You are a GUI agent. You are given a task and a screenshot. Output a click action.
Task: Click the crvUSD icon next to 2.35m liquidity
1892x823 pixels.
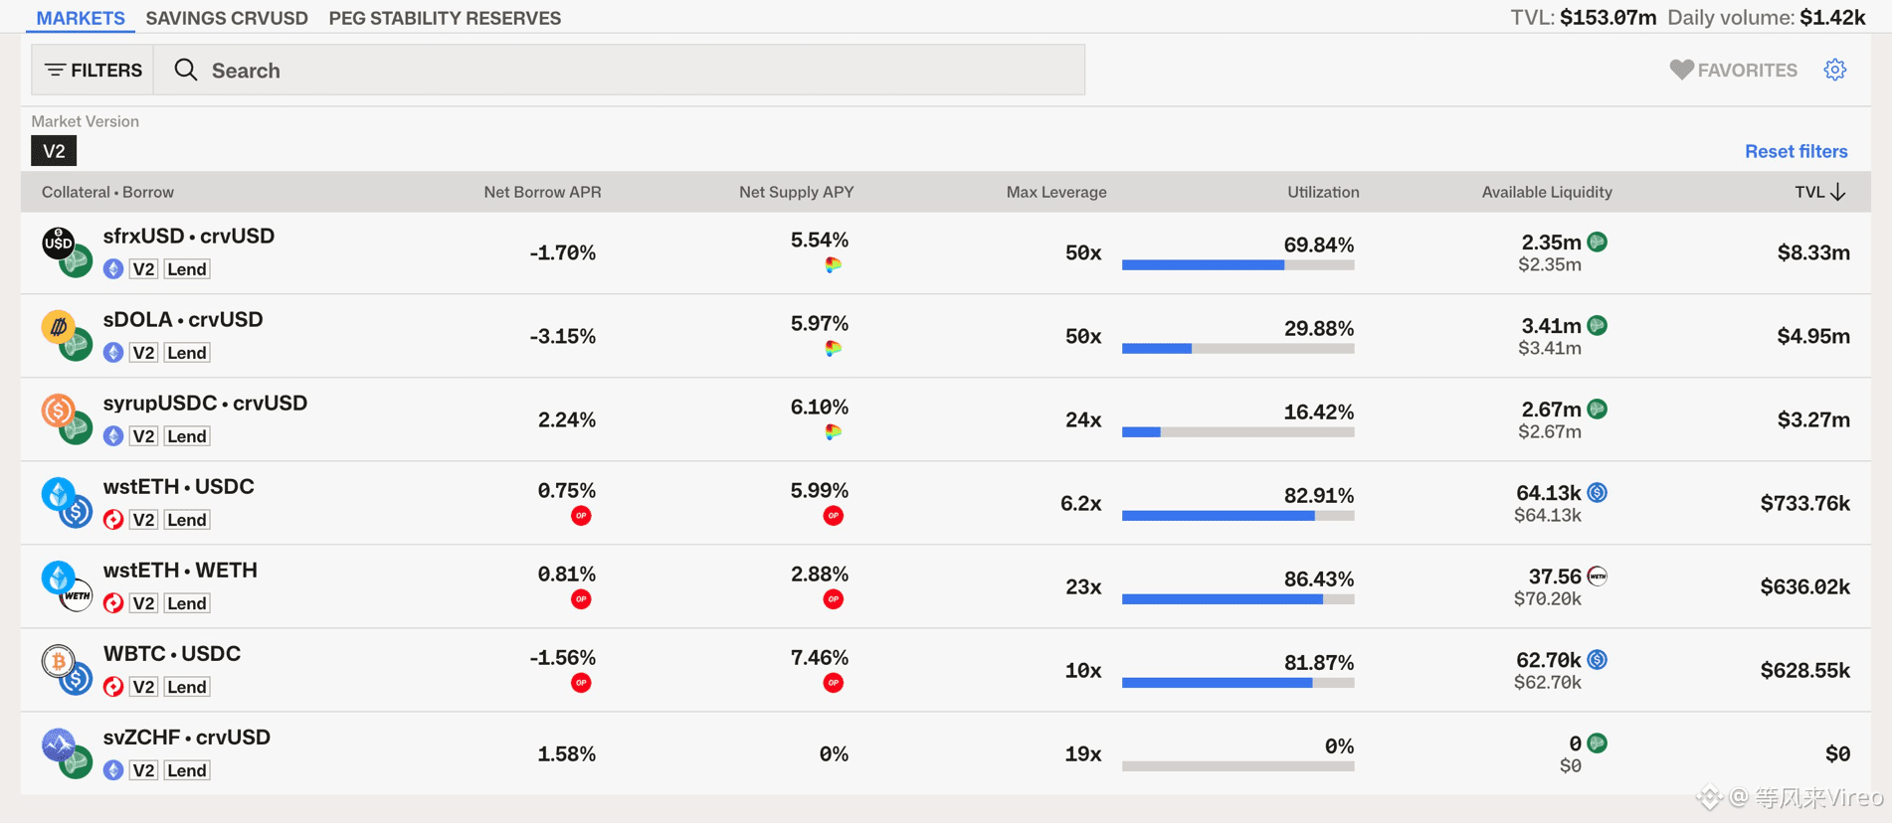click(x=1598, y=242)
